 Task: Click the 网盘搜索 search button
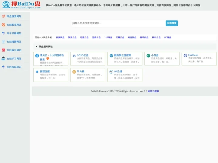[172, 23]
